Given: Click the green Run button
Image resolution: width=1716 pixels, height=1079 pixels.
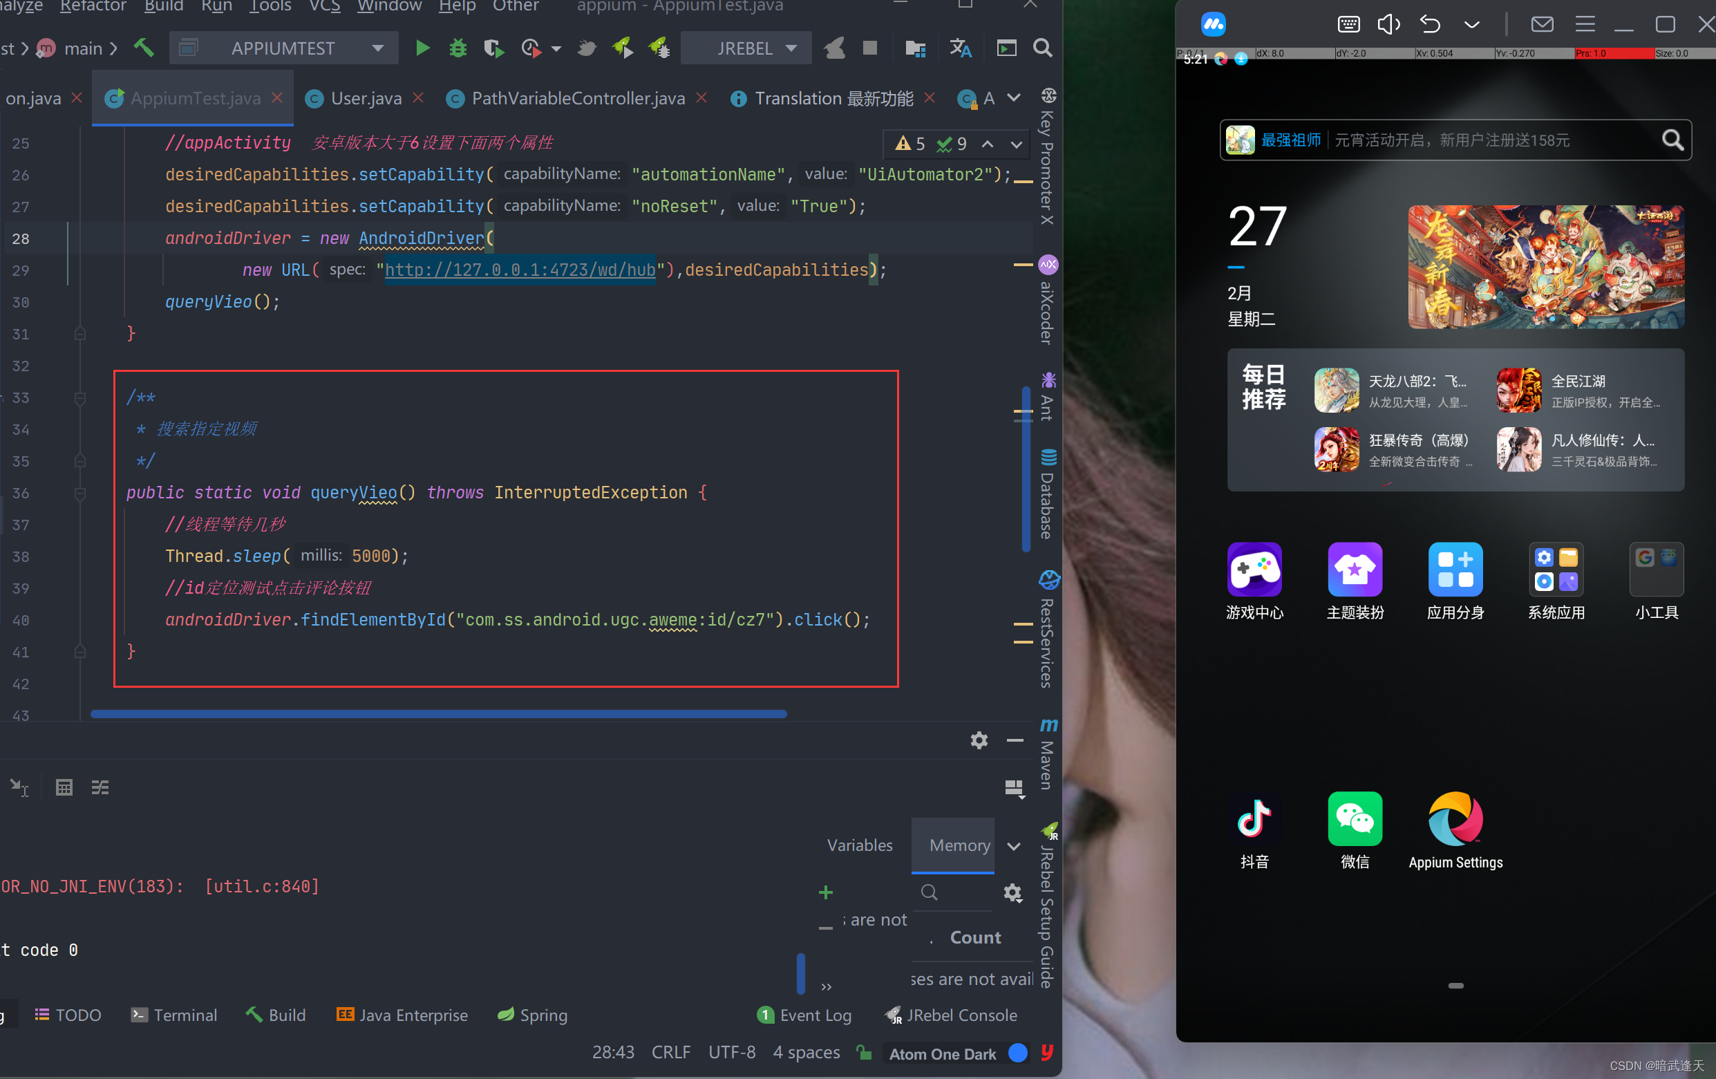Looking at the screenshot, I should pyautogui.click(x=422, y=48).
